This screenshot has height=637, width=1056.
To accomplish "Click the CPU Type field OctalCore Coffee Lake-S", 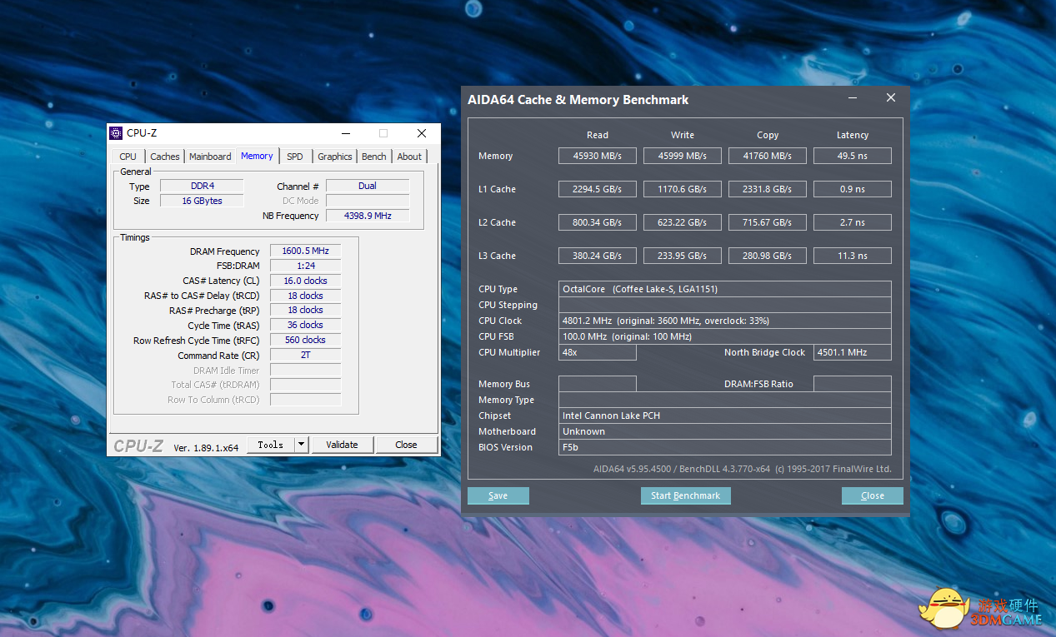I will coord(725,289).
